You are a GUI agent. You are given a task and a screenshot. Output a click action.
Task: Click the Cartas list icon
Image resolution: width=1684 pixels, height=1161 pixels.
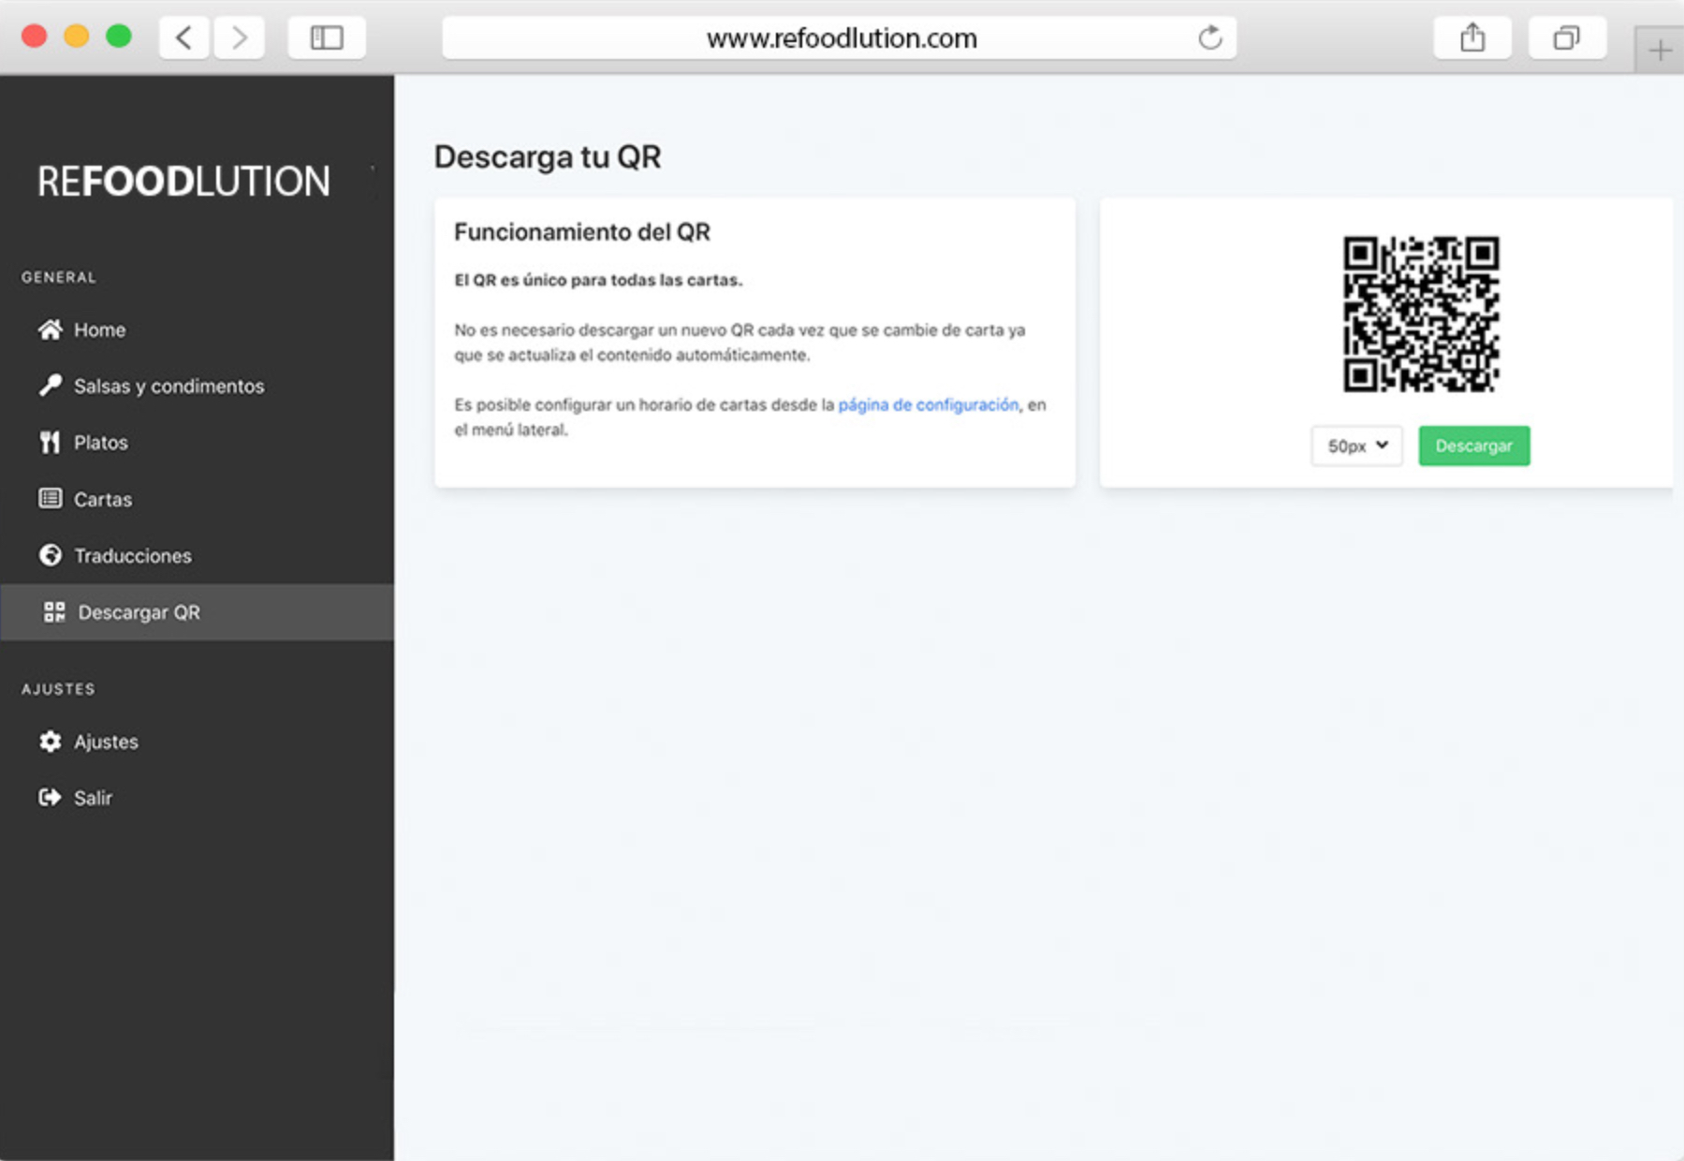click(x=50, y=498)
